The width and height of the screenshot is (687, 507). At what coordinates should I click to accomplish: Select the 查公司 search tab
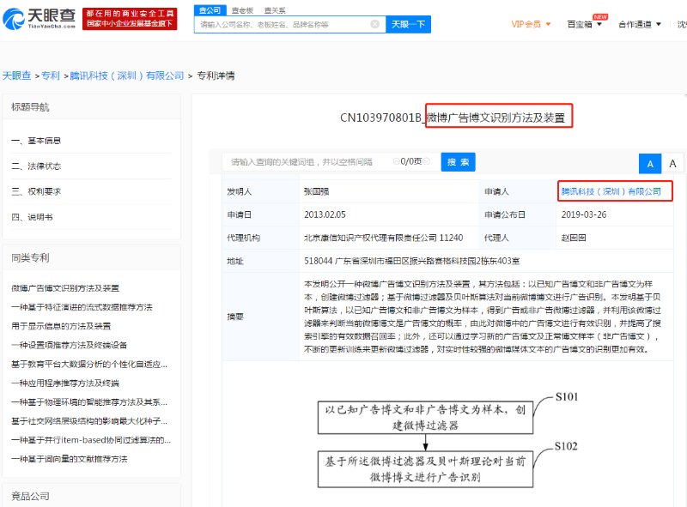210,10
